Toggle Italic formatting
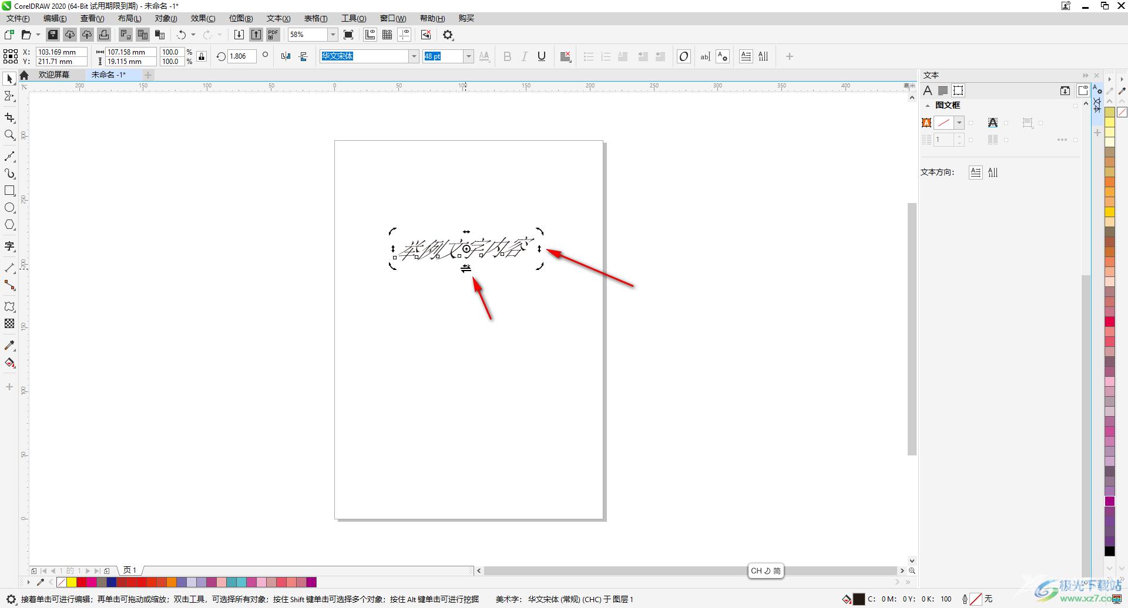1128x608 pixels. pos(525,56)
